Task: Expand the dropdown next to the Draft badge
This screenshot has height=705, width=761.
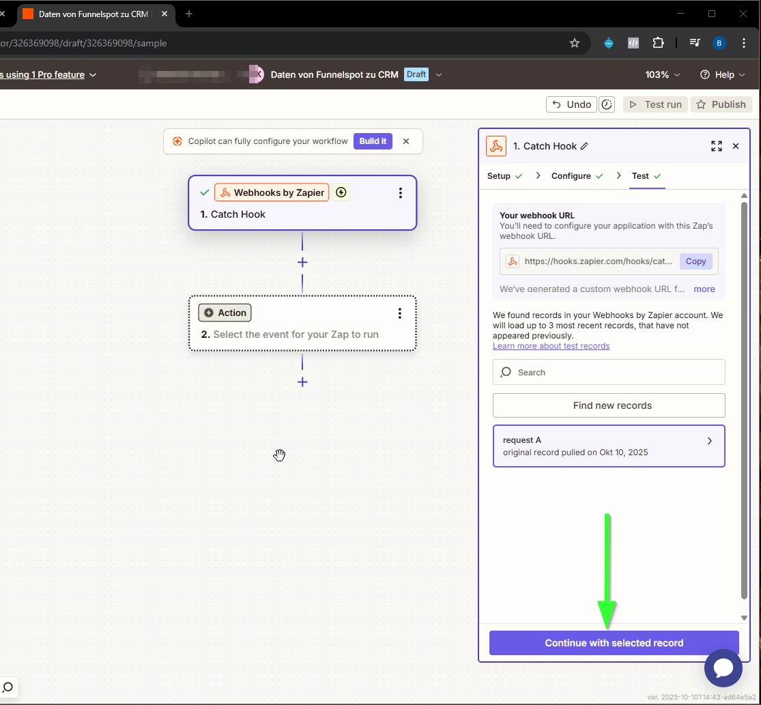Action: (x=439, y=74)
